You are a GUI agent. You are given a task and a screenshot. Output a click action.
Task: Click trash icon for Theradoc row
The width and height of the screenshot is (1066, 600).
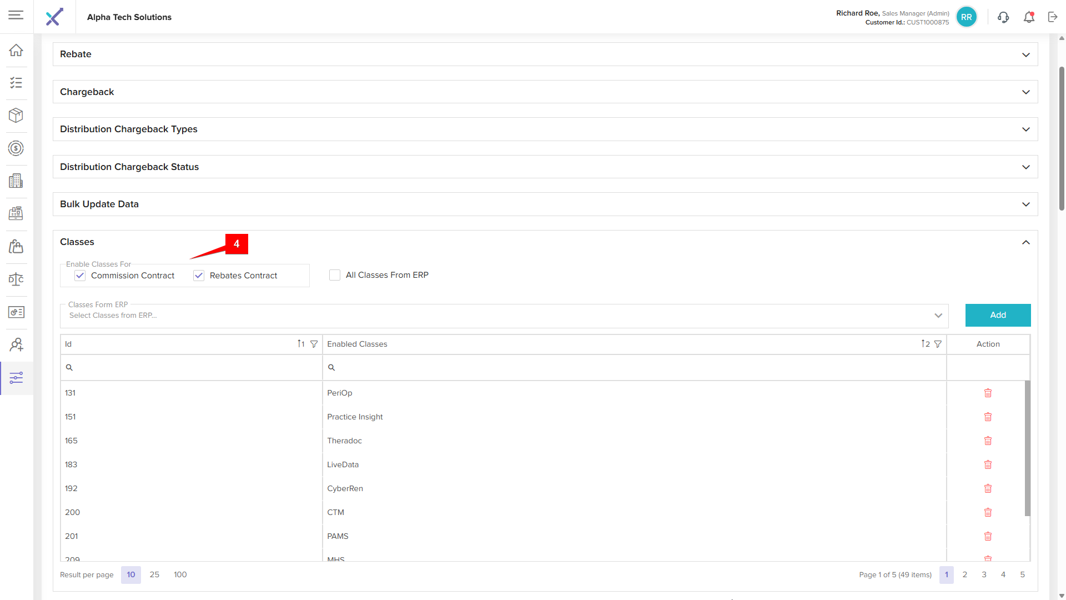[x=988, y=441]
